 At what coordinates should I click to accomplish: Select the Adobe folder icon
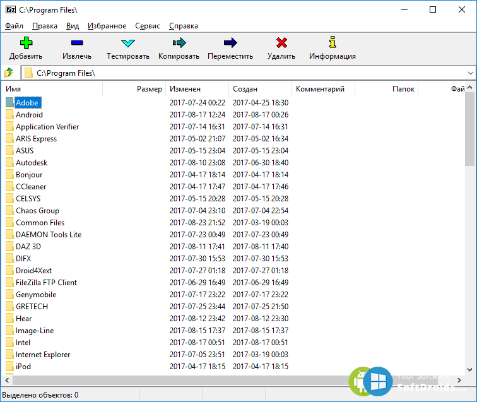9,103
